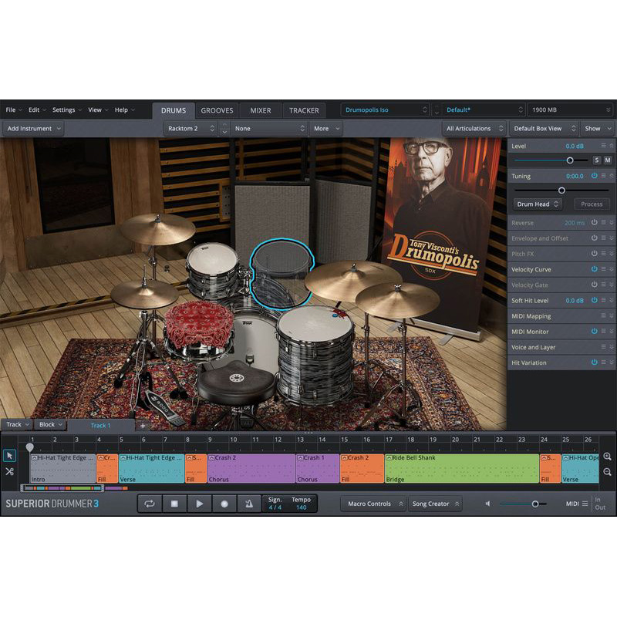
Task: Solo the instrument with S button
Action: pos(597,160)
